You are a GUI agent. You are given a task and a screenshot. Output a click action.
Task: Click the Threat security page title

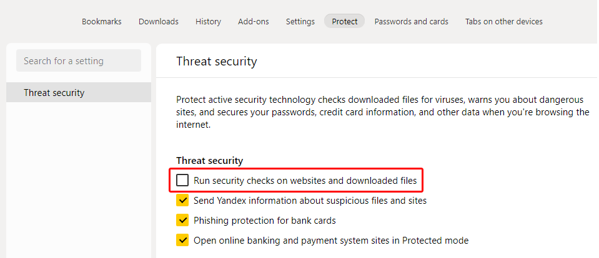(217, 61)
